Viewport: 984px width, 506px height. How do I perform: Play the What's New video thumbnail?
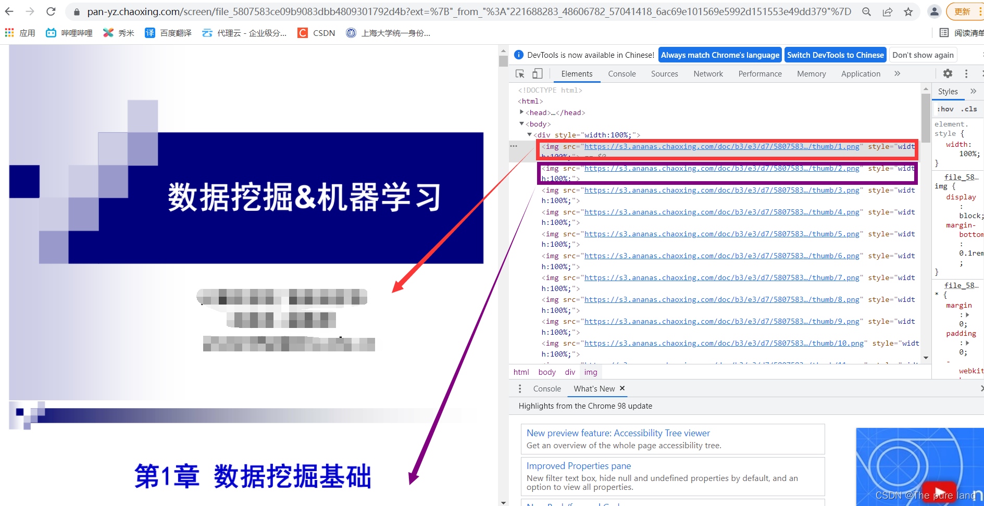tap(939, 492)
